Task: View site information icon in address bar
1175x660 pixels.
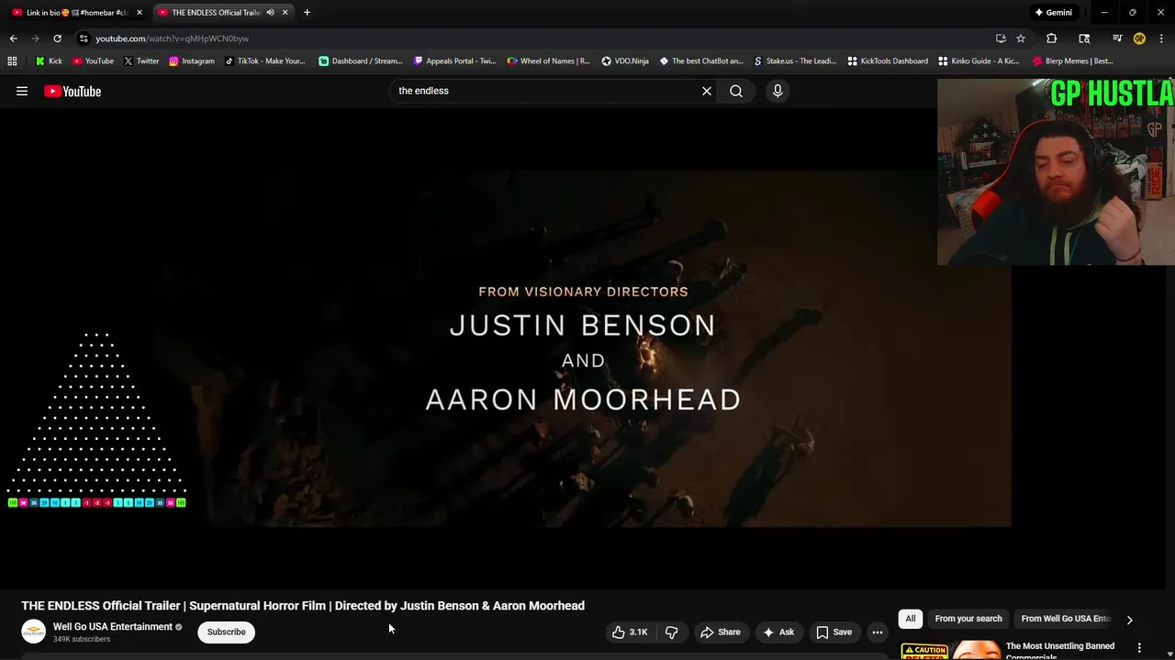Action: [x=84, y=38]
